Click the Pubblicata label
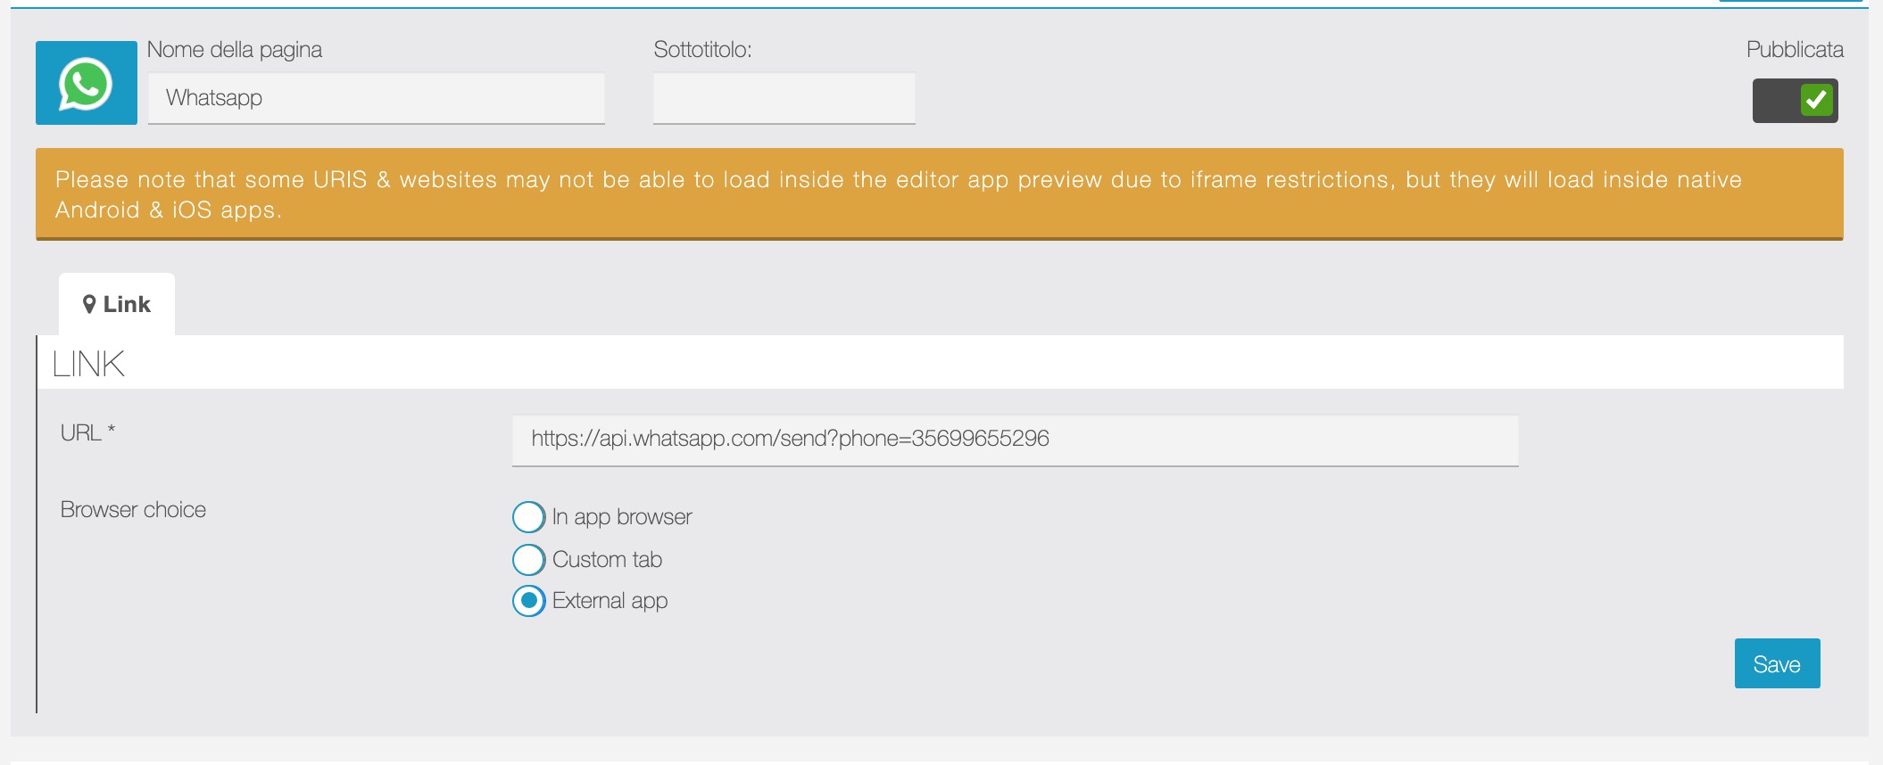 click(x=1795, y=50)
